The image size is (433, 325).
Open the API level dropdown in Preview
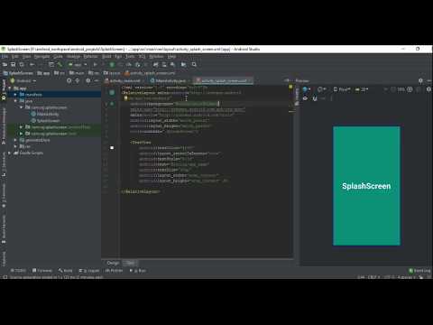[362, 89]
